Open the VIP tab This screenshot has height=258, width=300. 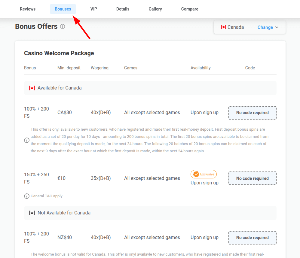(x=94, y=9)
